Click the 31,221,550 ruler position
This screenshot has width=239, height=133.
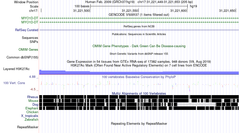tap(130, 11)
